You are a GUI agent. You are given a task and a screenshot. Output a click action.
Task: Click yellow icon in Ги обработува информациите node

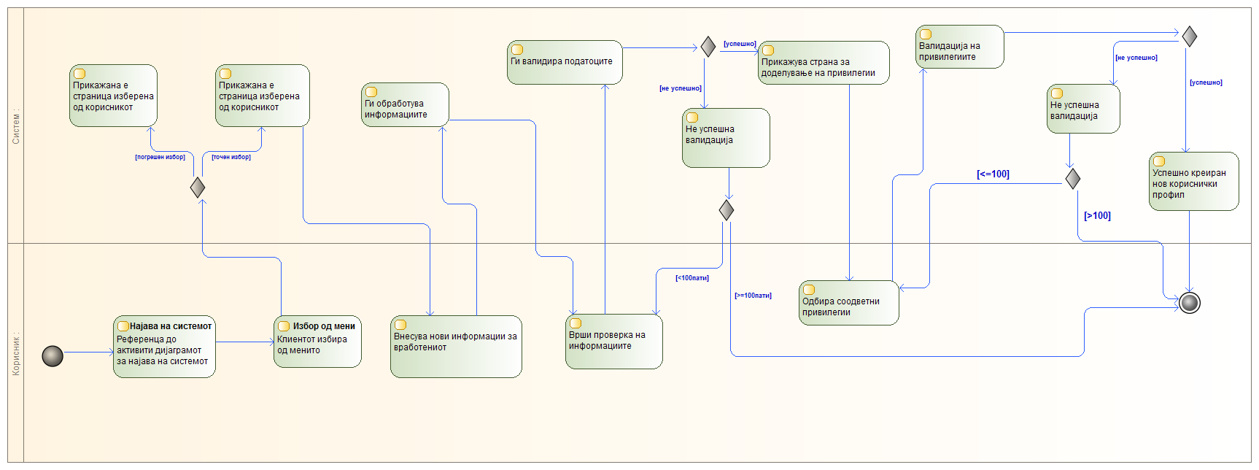pos(371,92)
